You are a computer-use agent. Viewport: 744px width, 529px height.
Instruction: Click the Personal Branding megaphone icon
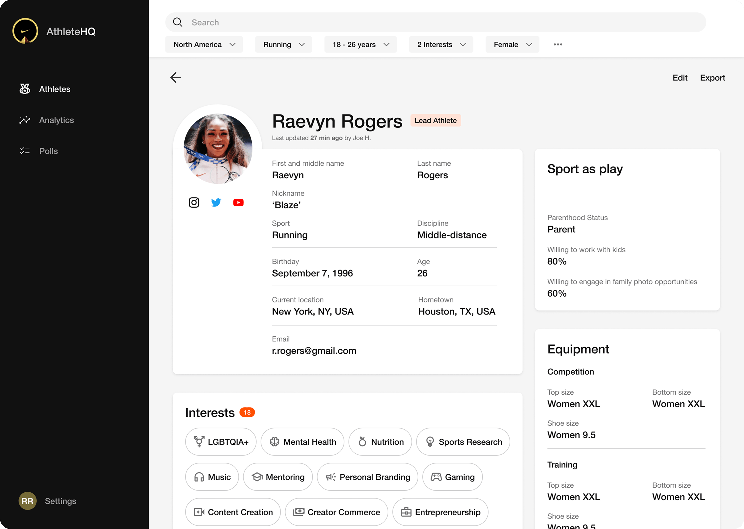coord(331,477)
